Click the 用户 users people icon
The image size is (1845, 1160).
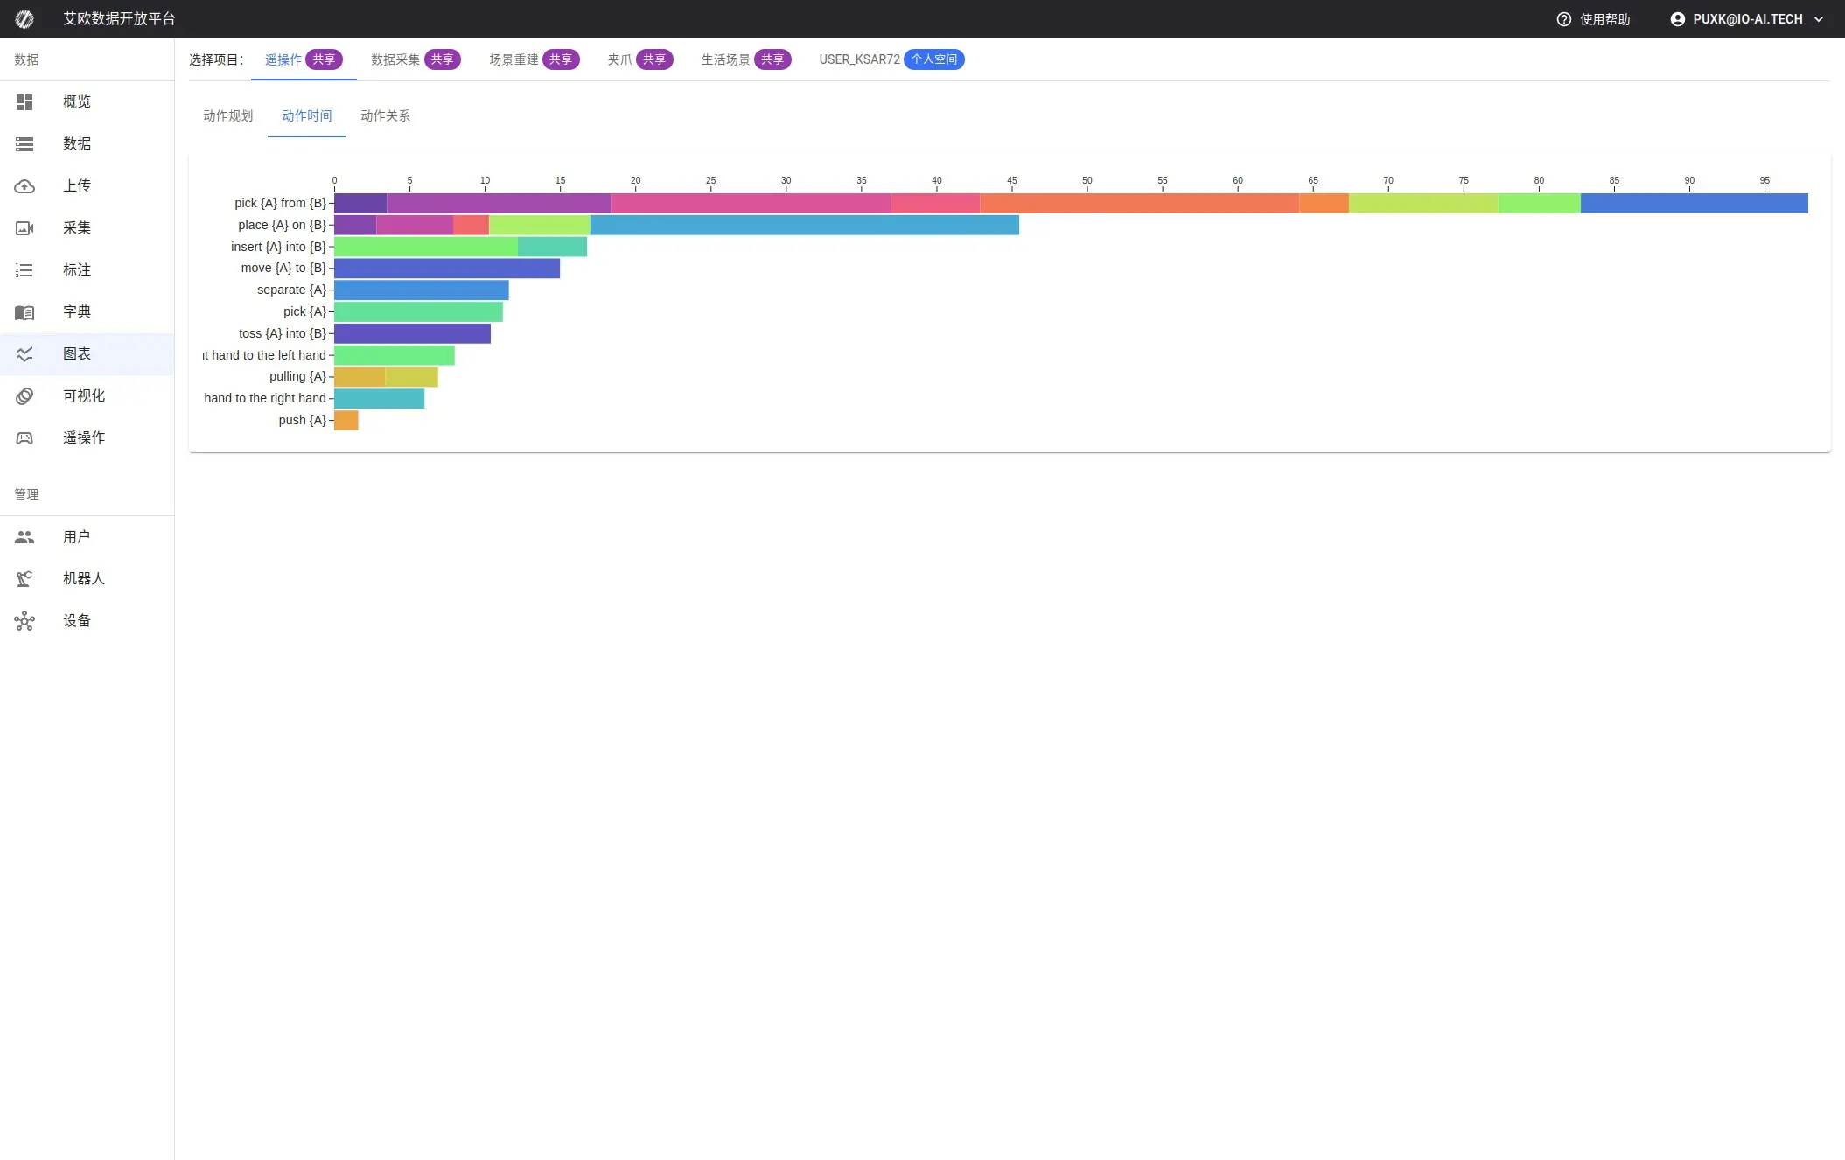click(x=24, y=537)
